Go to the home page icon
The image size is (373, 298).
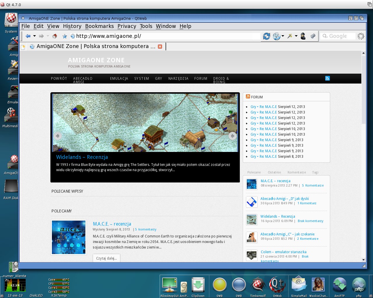(x=54, y=36)
